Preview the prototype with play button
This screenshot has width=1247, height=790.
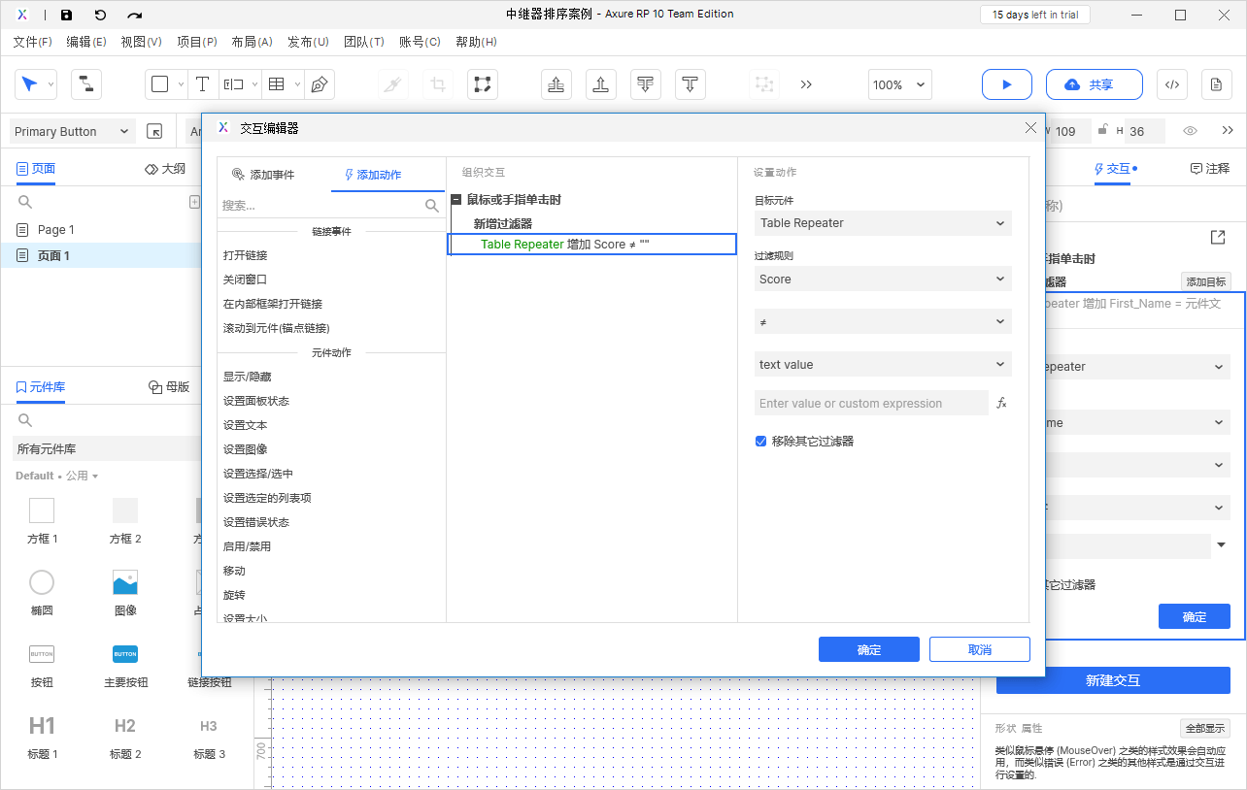[x=1007, y=84]
